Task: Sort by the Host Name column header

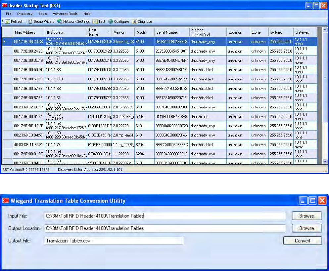Action: [99, 32]
